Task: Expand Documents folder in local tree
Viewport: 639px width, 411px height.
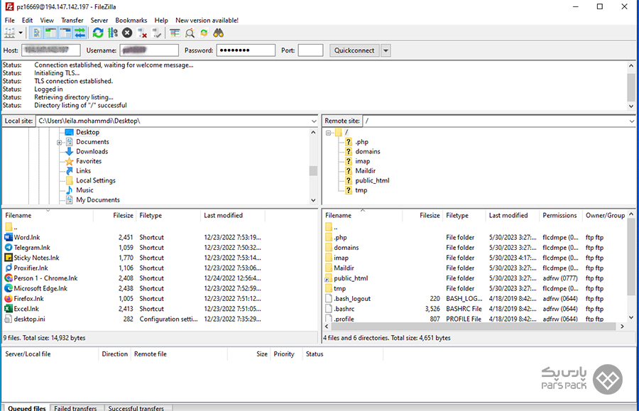Action: click(60, 142)
